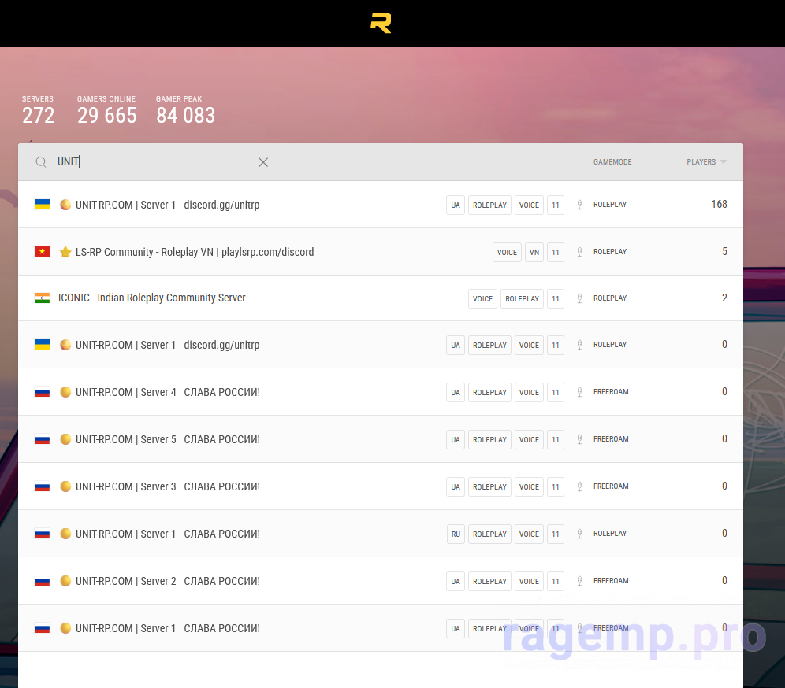The width and height of the screenshot is (785, 688).
Task: Click VOICE tag on Server 3 row
Action: pos(529,487)
